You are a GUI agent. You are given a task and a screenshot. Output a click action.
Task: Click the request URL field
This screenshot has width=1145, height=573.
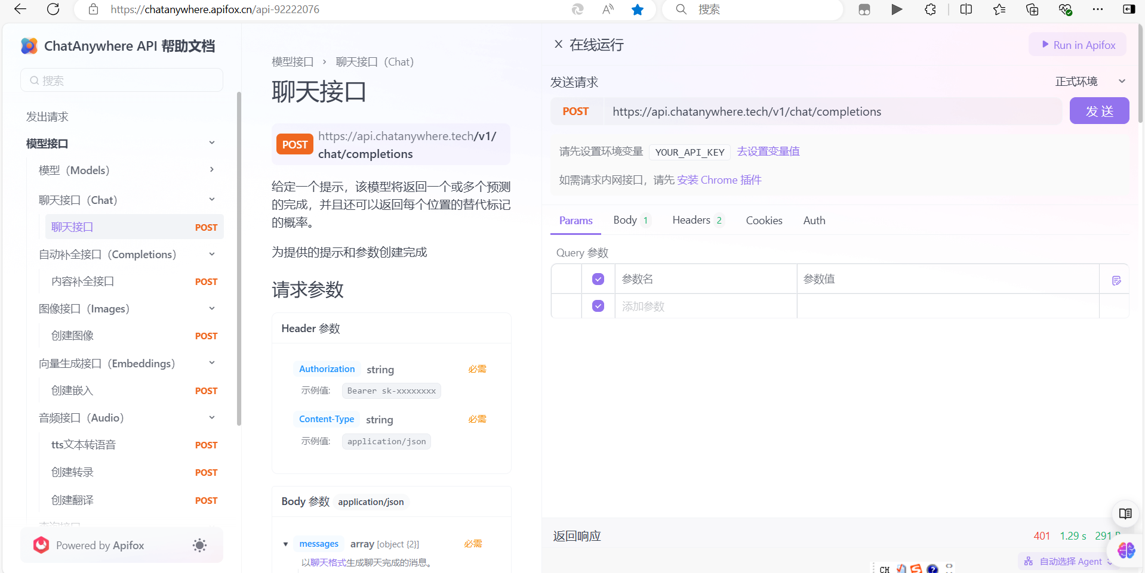[x=832, y=111]
